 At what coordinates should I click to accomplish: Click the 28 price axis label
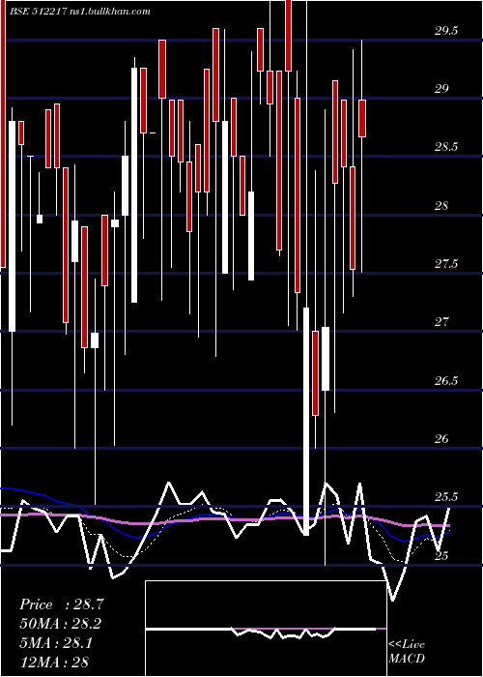[x=442, y=205]
